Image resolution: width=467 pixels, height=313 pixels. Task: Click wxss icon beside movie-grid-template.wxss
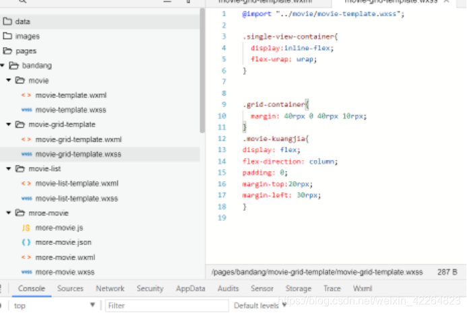26,154
